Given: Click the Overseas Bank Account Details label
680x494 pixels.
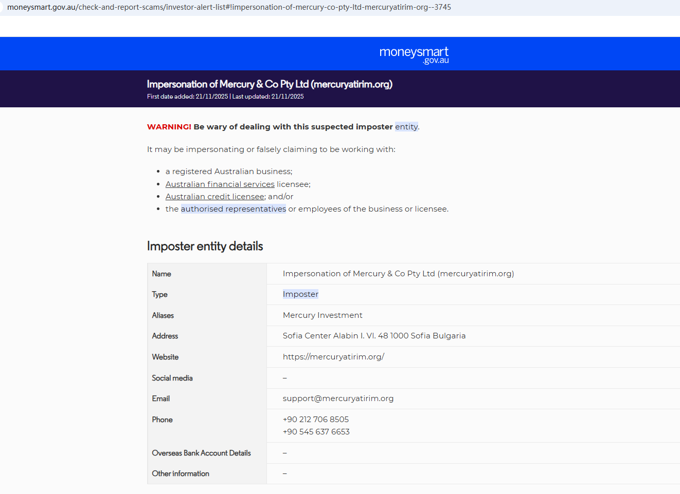Looking at the screenshot, I should 201,453.
